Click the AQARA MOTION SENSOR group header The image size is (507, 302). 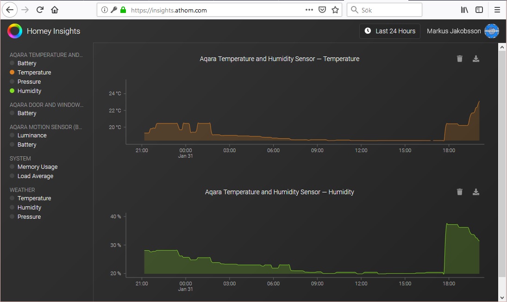(x=45, y=127)
